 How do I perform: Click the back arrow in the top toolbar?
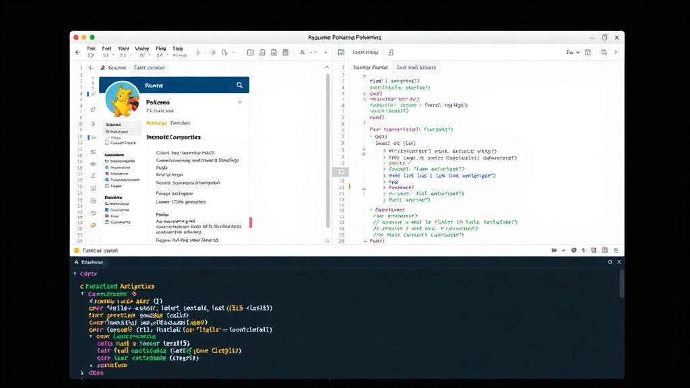pyautogui.click(x=78, y=53)
